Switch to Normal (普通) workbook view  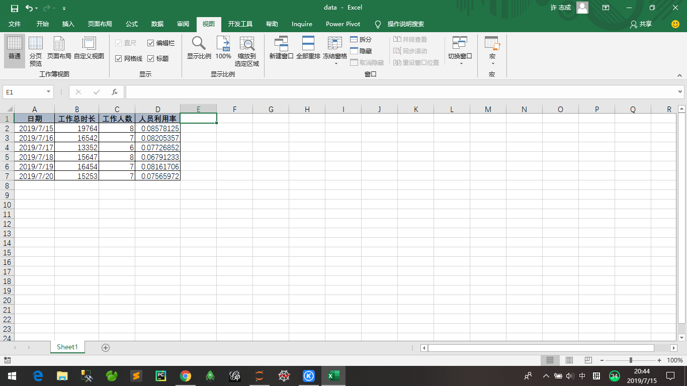(x=15, y=51)
